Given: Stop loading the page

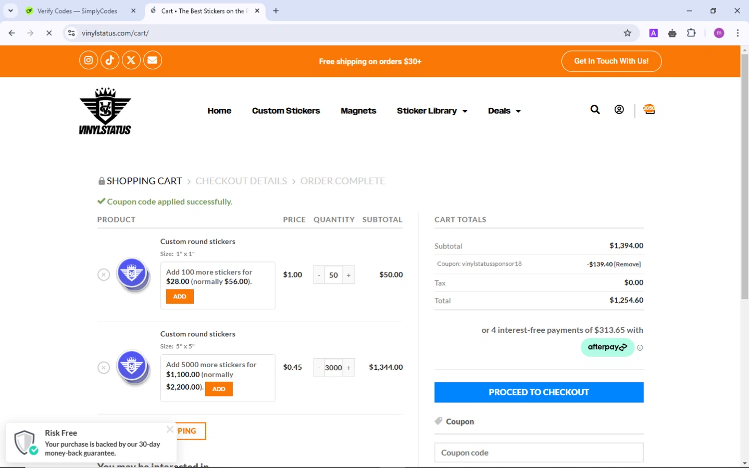Looking at the screenshot, I should click(x=49, y=33).
